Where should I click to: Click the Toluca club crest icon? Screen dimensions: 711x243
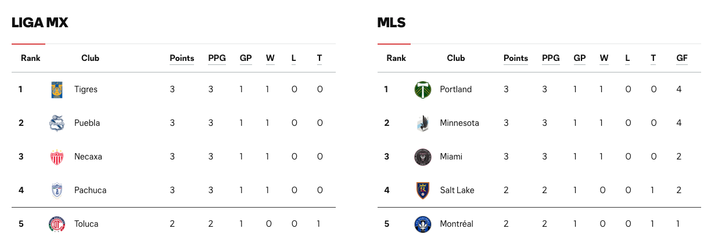[56, 224]
